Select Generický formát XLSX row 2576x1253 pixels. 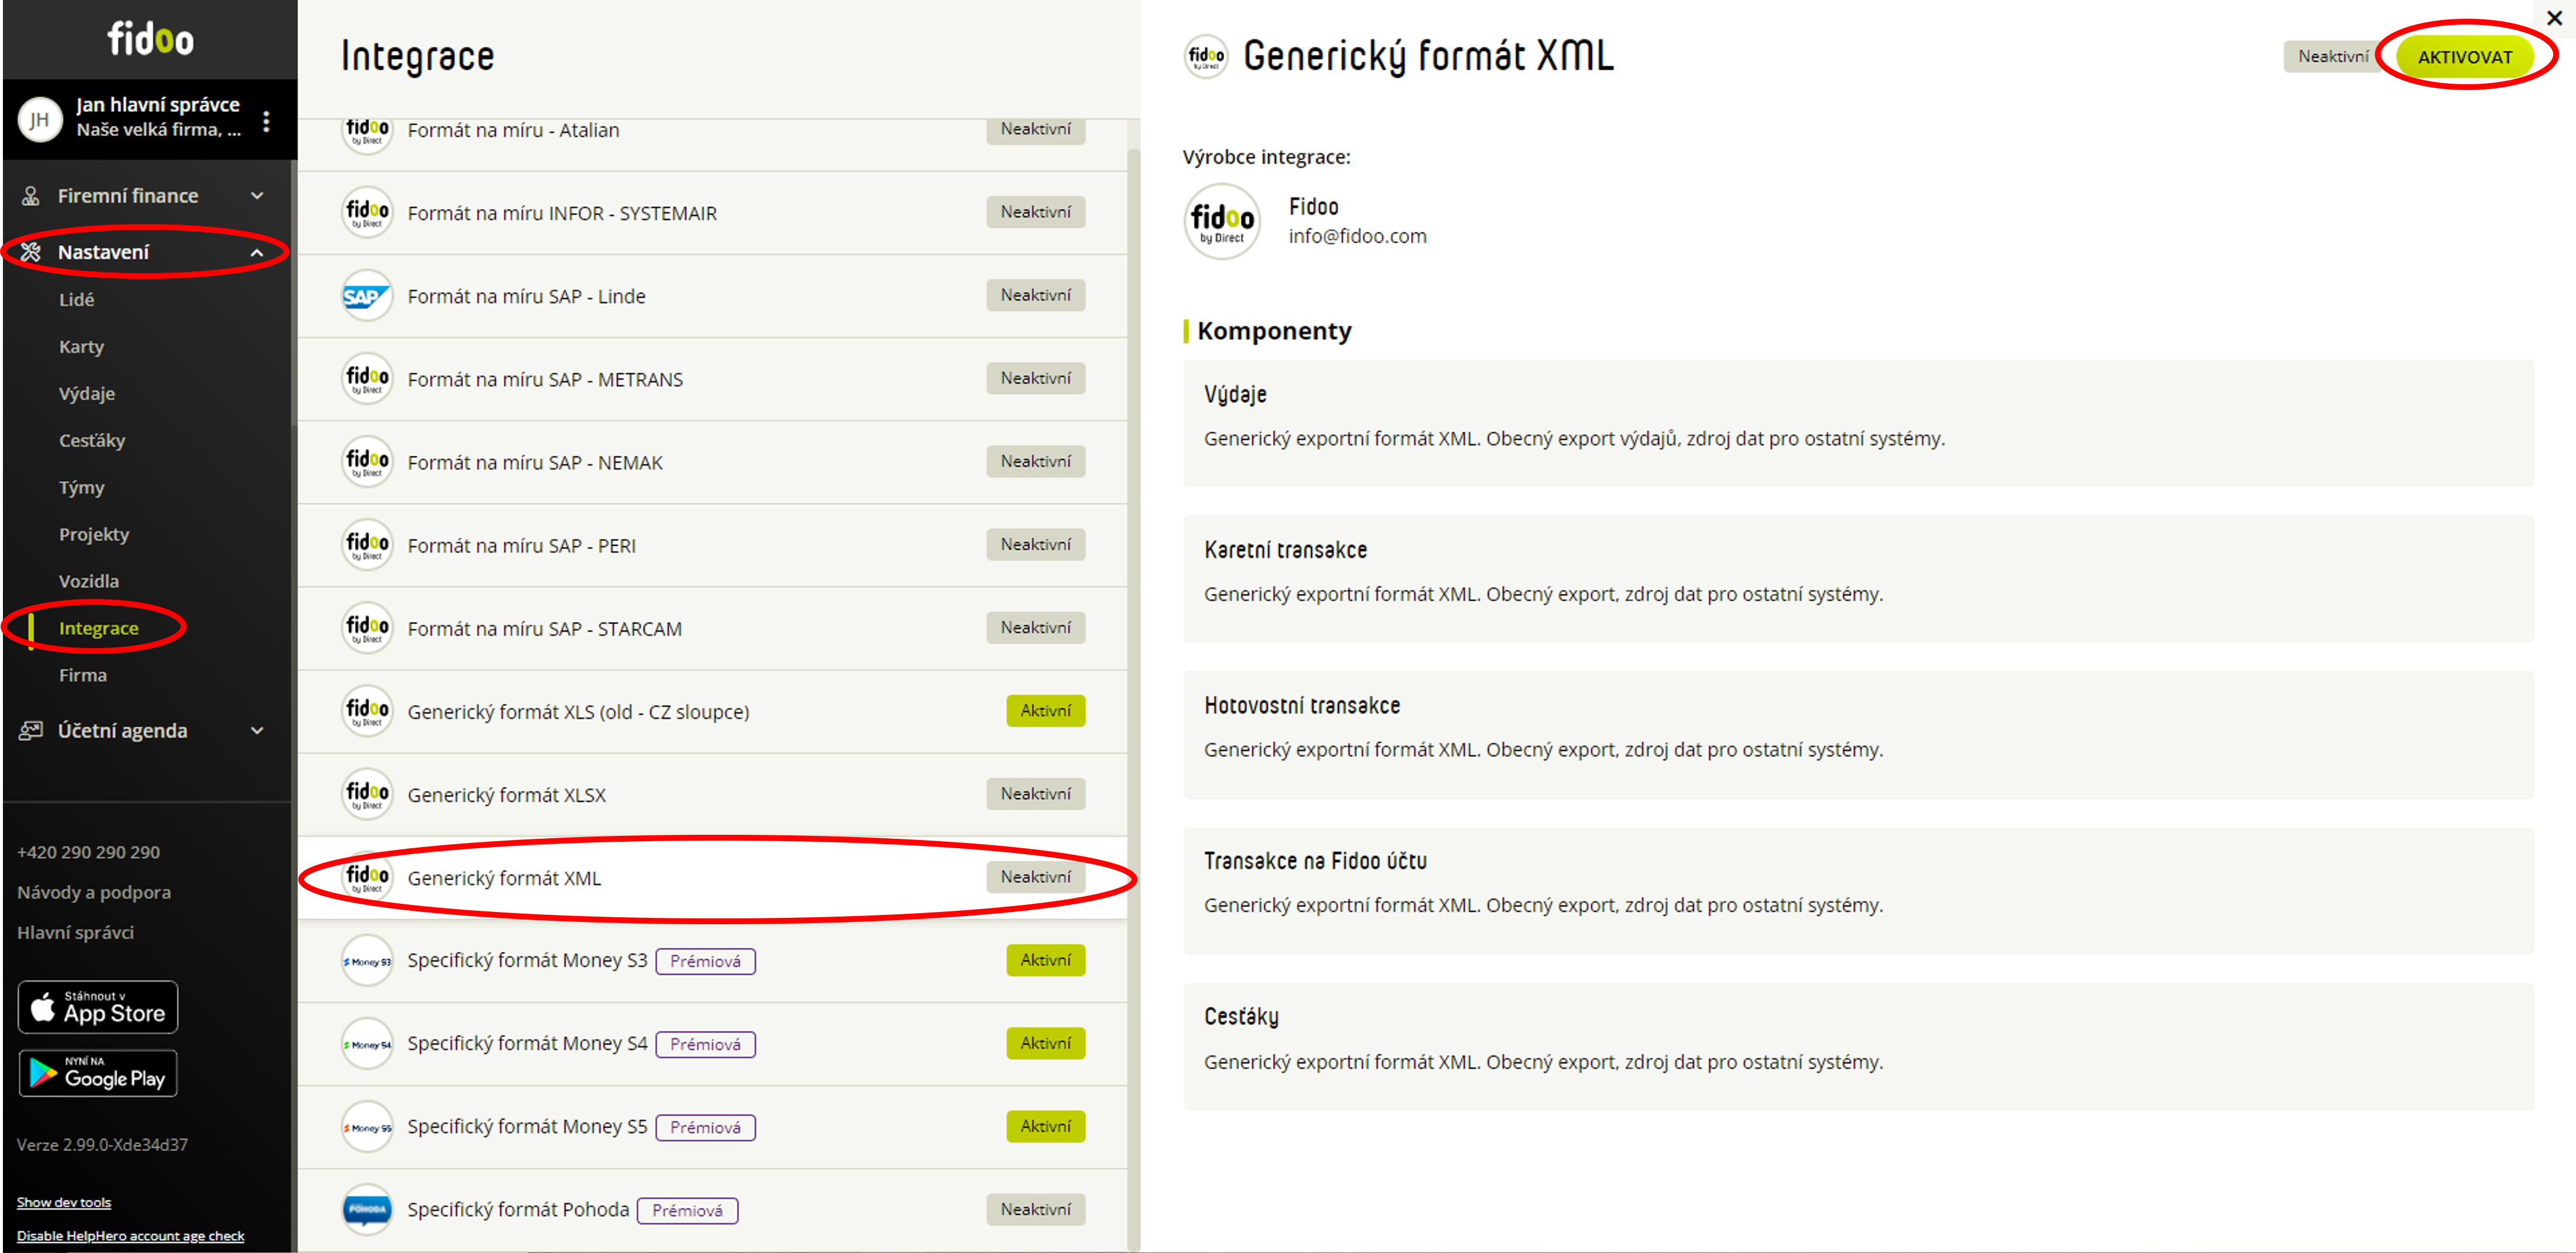coord(712,794)
